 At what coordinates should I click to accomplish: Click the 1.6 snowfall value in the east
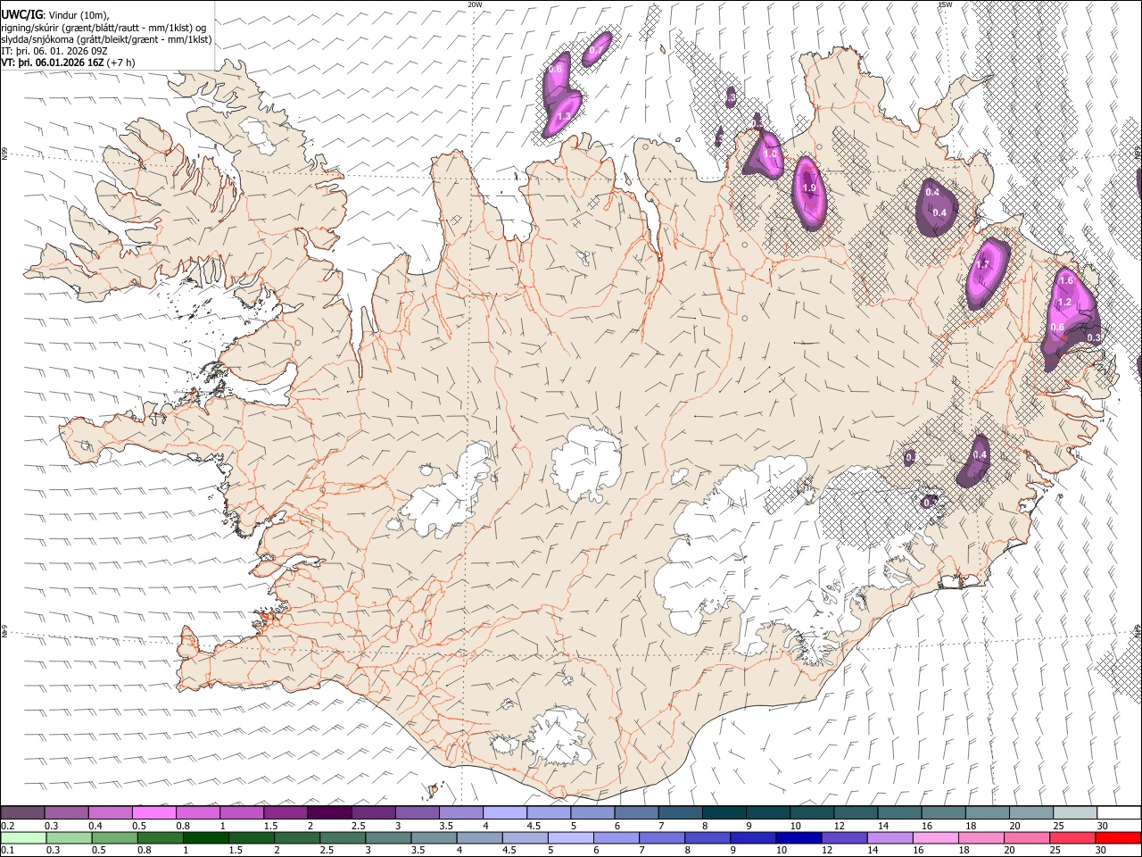tap(1065, 280)
